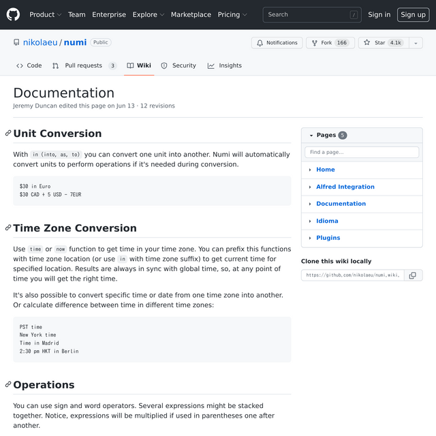Viewport: 436px width, 436px height.
Task: Click the Code brackets icon
Action: point(20,65)
